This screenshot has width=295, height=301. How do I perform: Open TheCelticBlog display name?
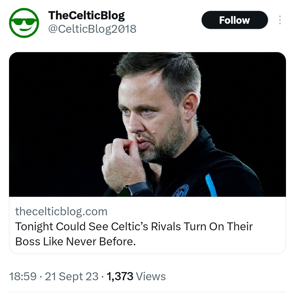pos(86,16)
